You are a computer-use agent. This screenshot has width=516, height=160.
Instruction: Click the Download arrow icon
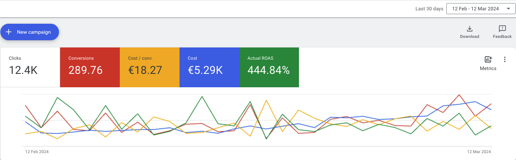pyautogui.click(x=469, y=29)
